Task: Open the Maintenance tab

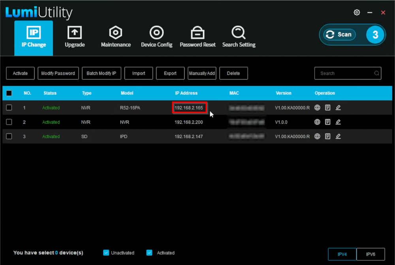Action: [116, 37]
